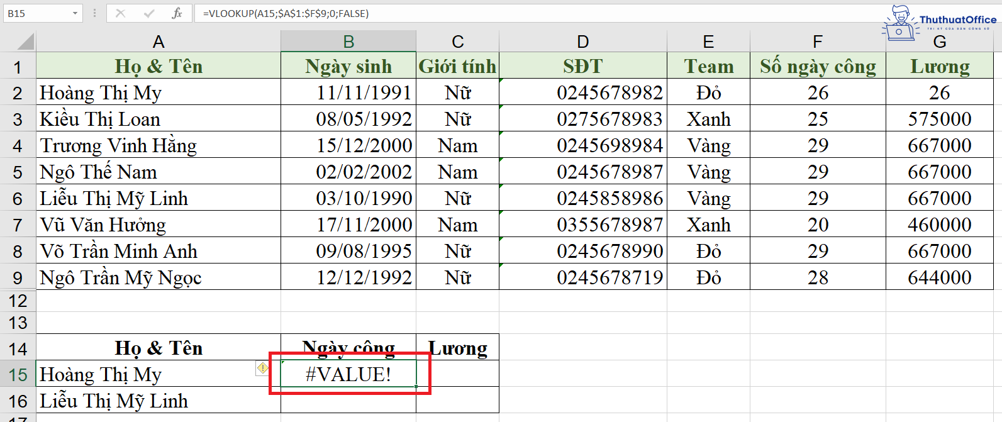The image size is (1002, 422).
Task: Click the 'Họ & Tên' header in row 14
Action: [x=159, y=348]
